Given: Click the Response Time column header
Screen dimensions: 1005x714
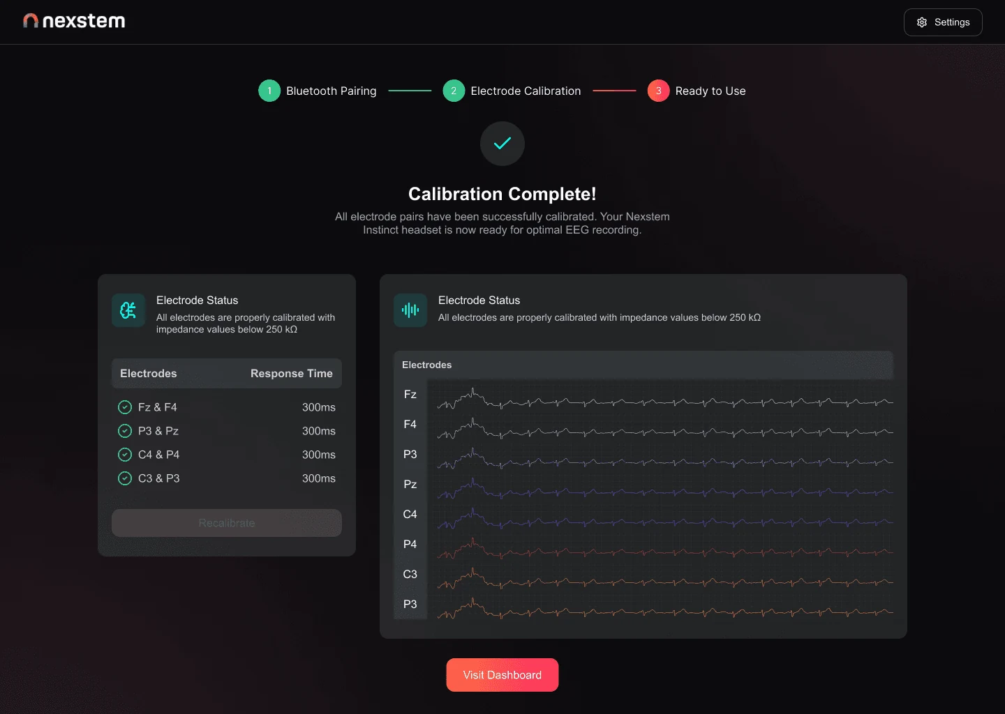Looking at the screenshot, I should click(x=292, y=374).
